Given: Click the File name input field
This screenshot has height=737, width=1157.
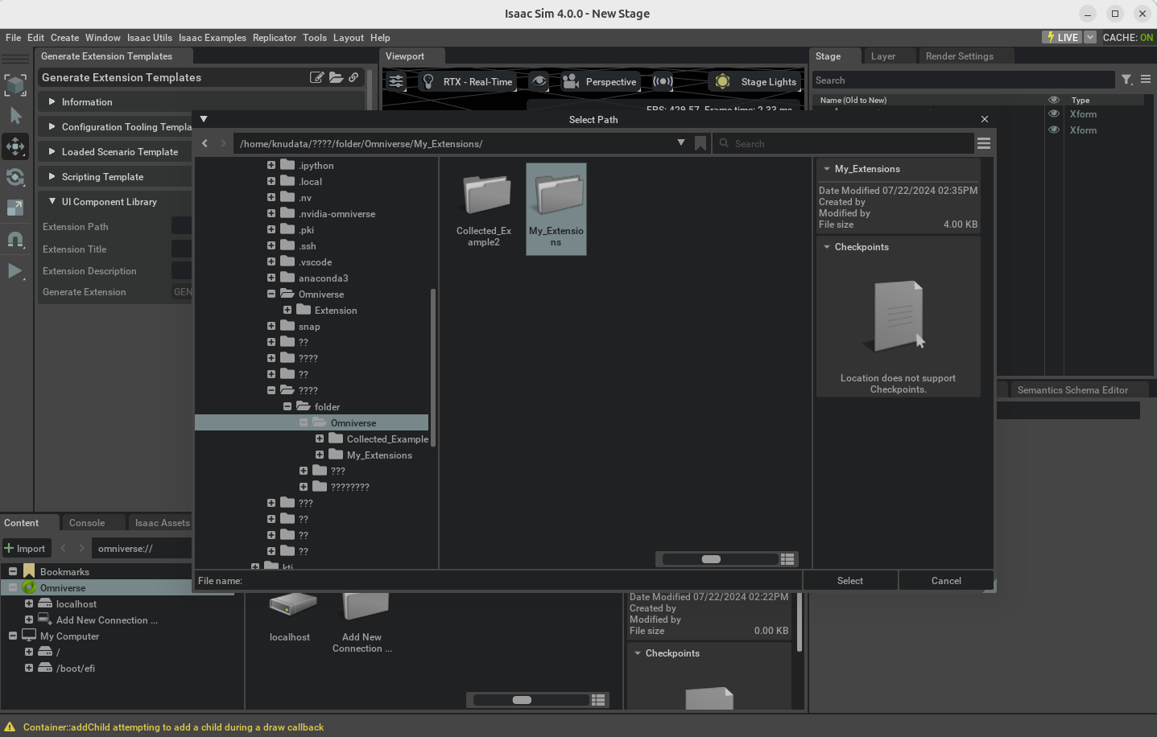Looking at the screenshot, I should 522,581.
